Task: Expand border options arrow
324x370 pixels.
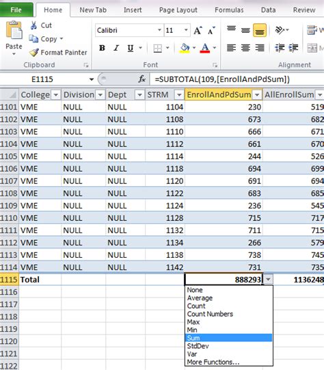Action: click(x=167, y=48)
